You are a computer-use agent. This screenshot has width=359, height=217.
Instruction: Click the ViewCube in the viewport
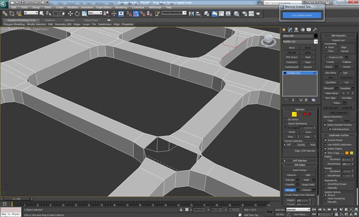tap(268, 40)
